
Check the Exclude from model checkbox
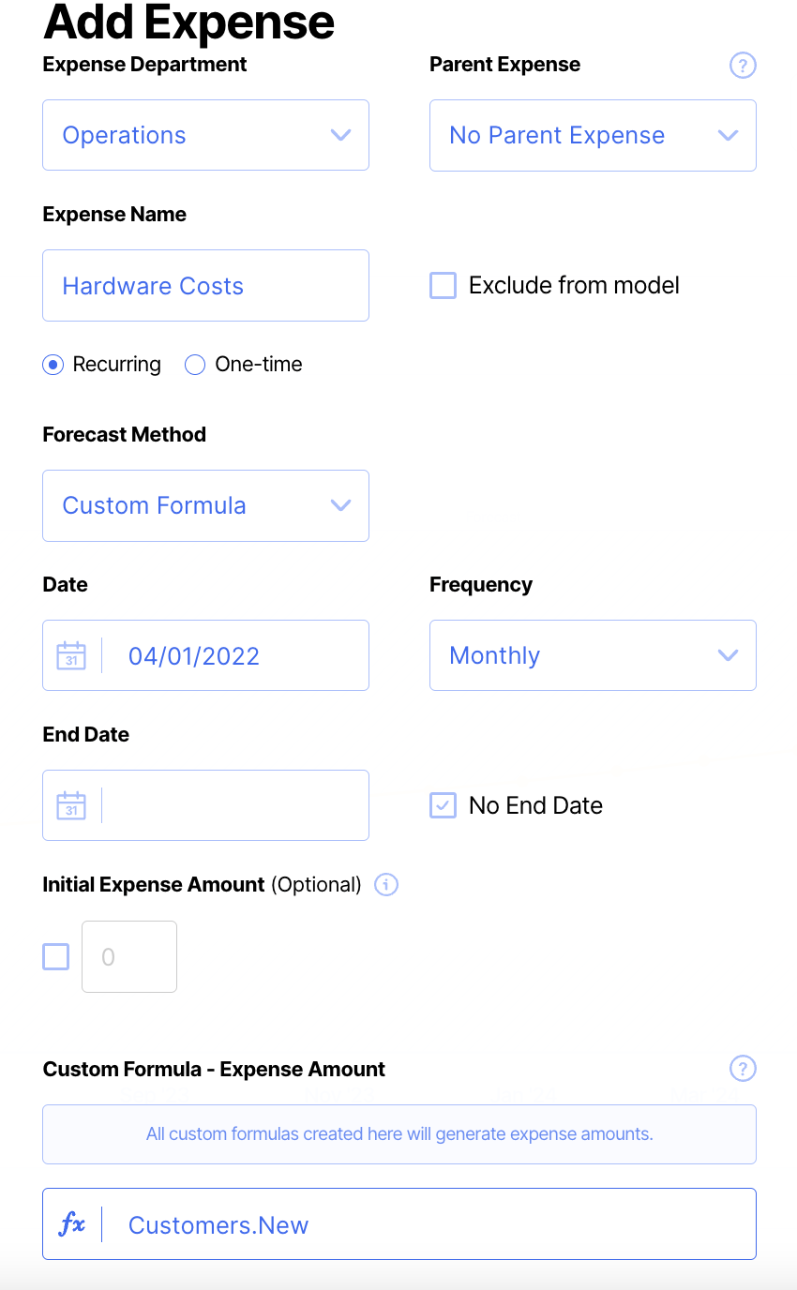point(443,285)
